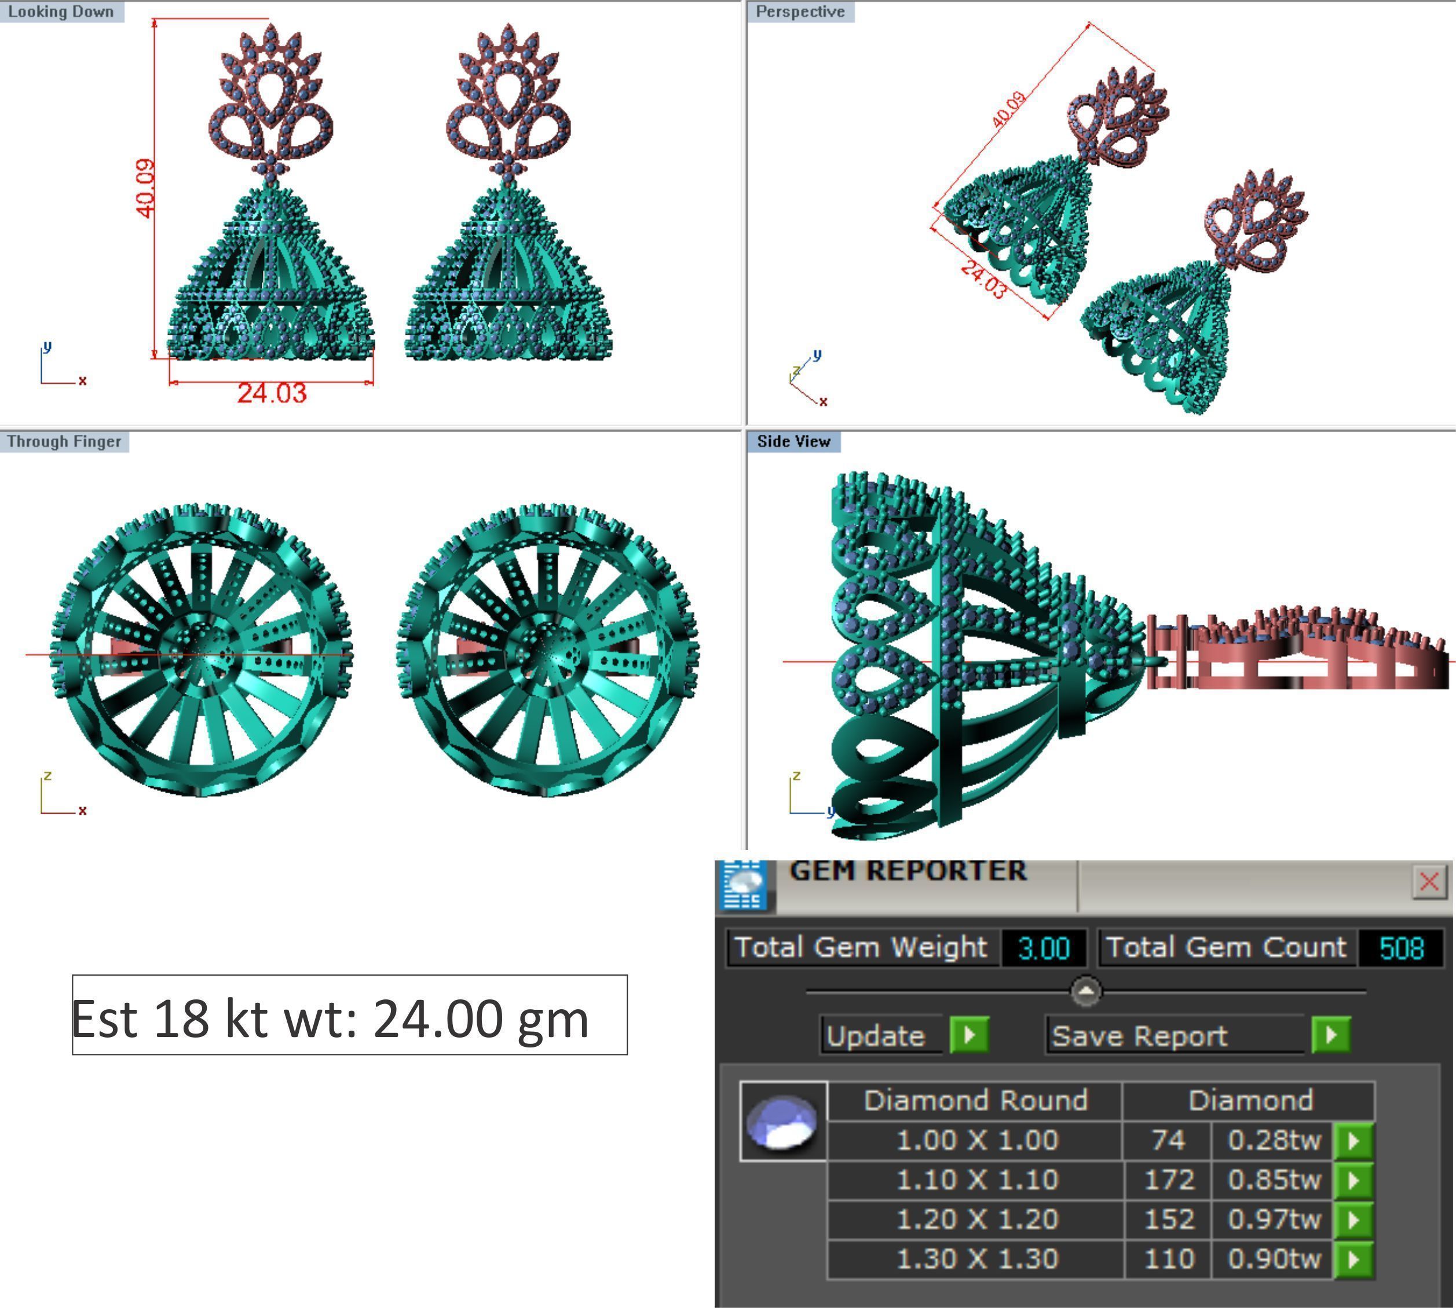Click the 0.28tw weight cell

tap(1273, 1141)
